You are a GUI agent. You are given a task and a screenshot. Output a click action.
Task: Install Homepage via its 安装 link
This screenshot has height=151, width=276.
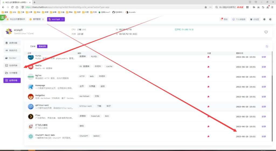(264, 87)
